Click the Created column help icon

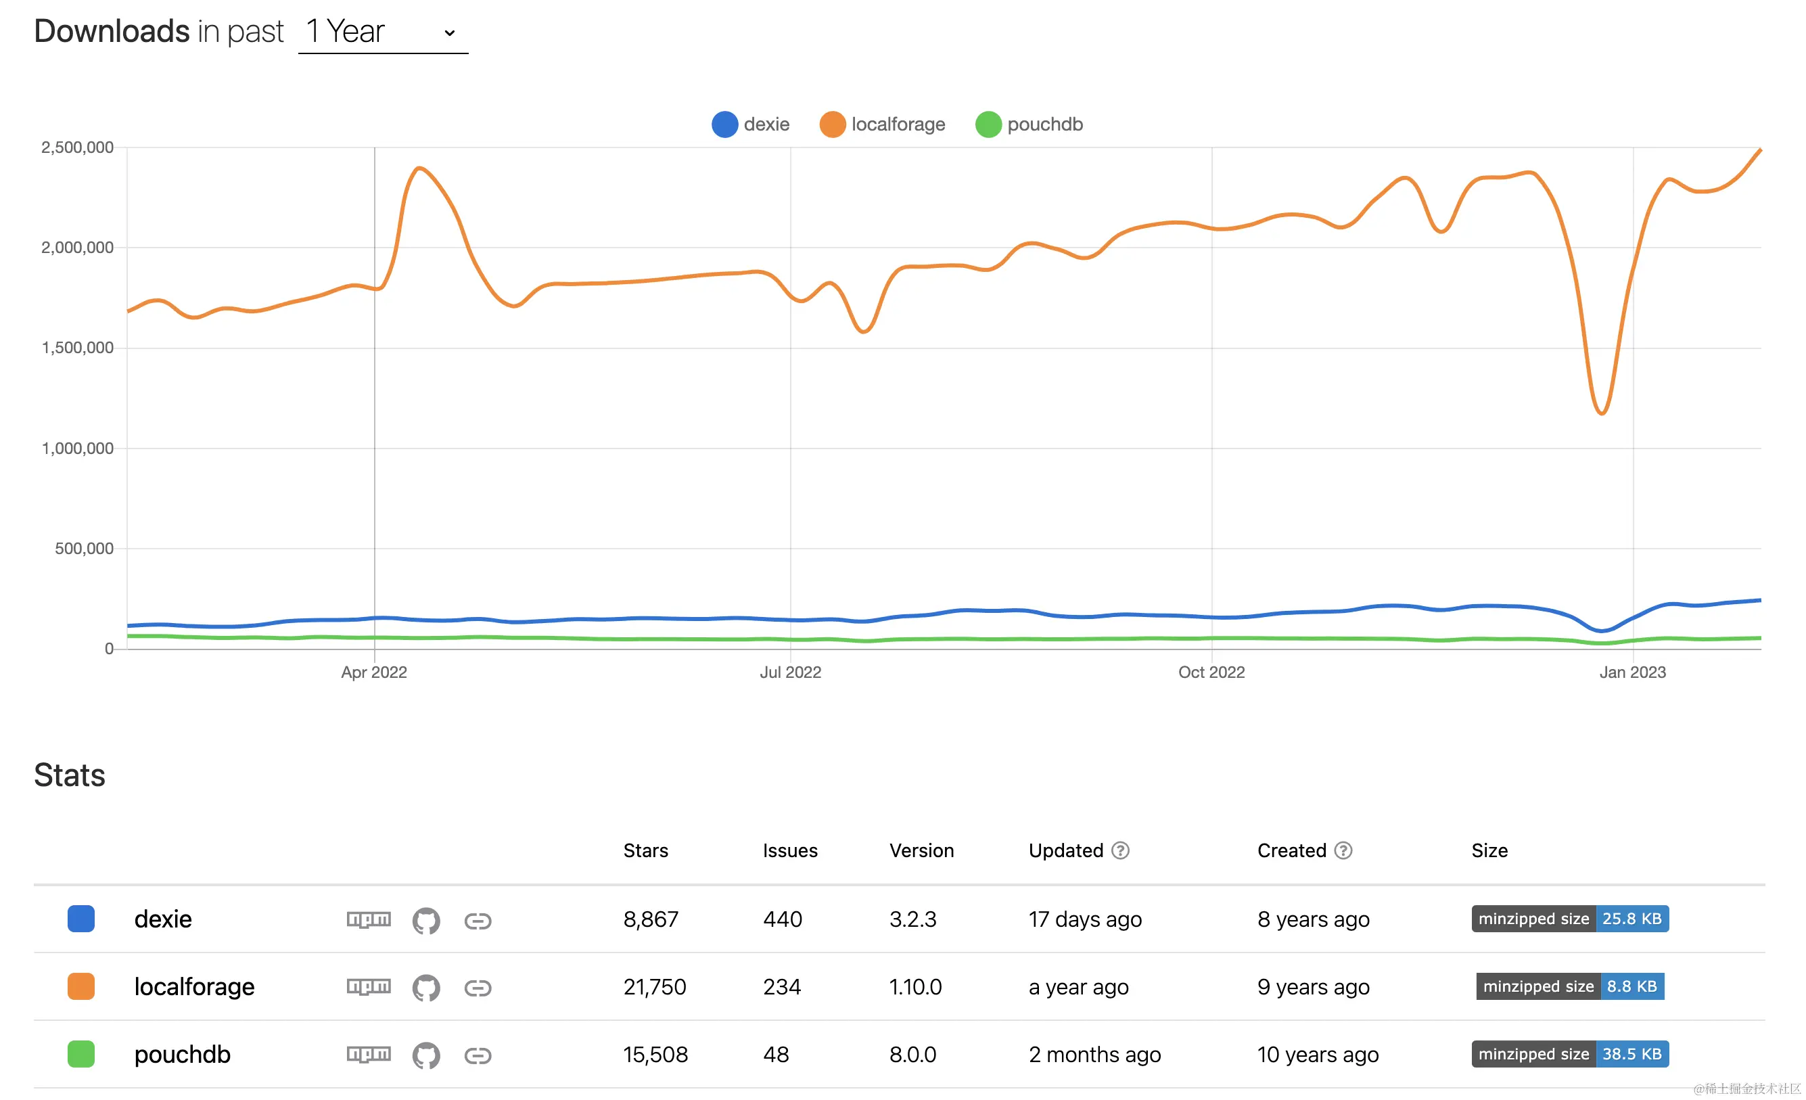click(x=1343, y=850)
